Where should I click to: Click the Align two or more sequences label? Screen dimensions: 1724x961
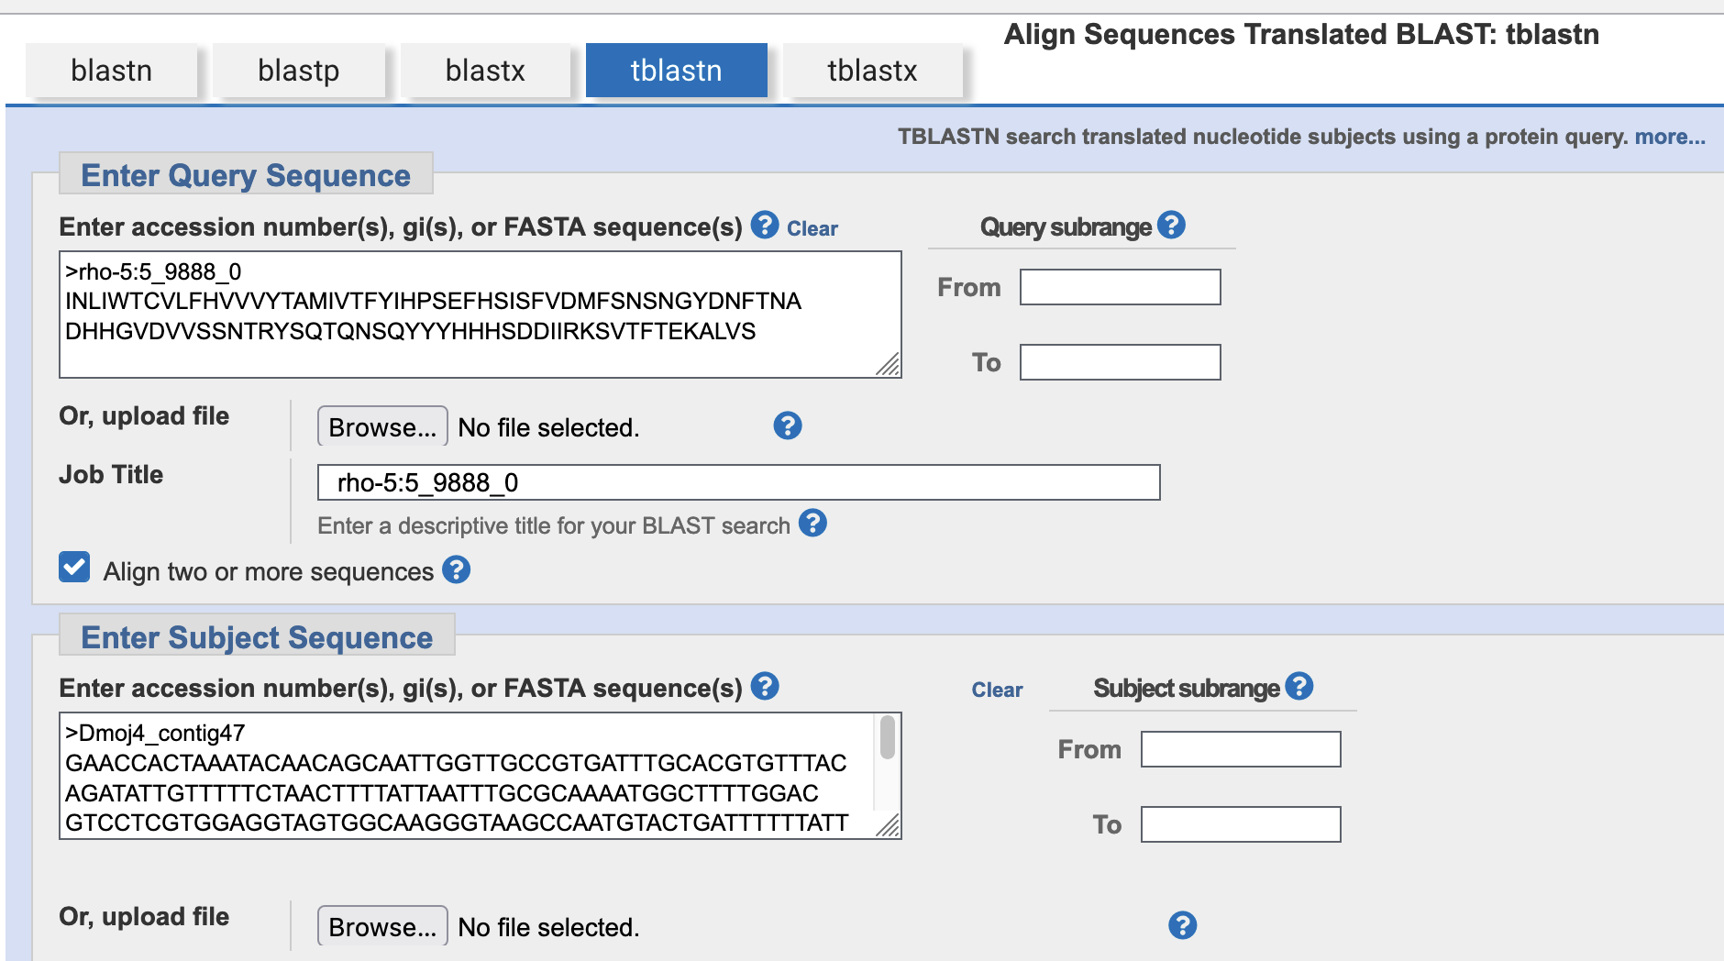pos(269,571)
